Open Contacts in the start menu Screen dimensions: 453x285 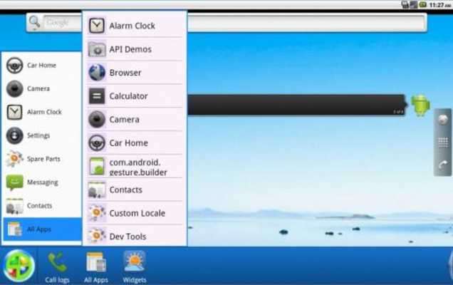click(42, 206)
